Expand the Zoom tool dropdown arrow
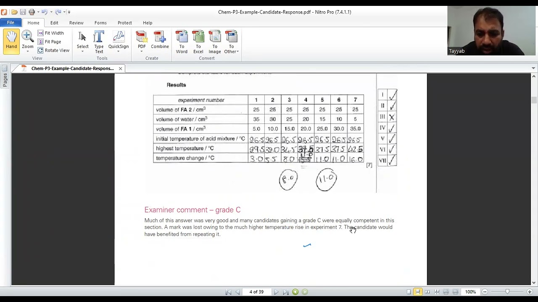The image size is (538, 302). 27,52
